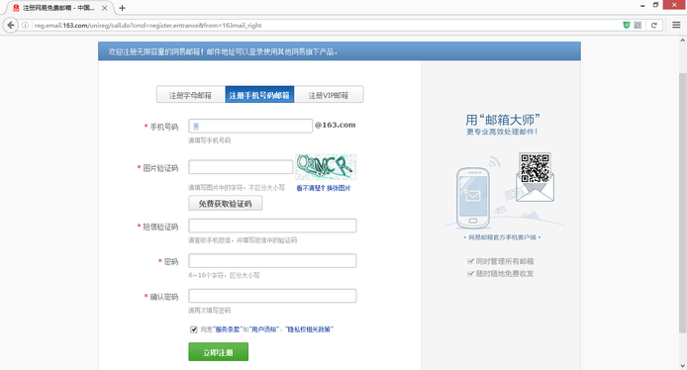687x370 pixels.
Task: Open the 用户须知 link
Action: point(264,329)
